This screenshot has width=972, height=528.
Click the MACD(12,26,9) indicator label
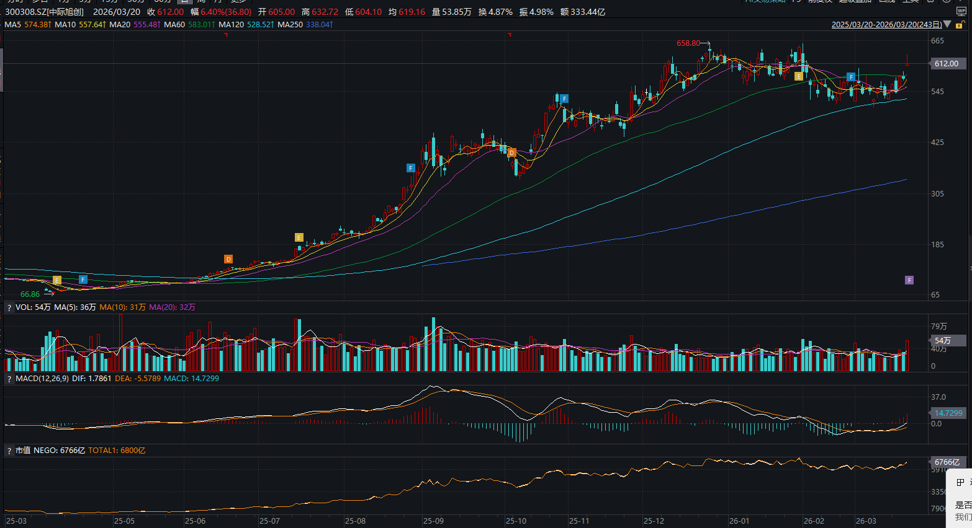tap(42, 379)
